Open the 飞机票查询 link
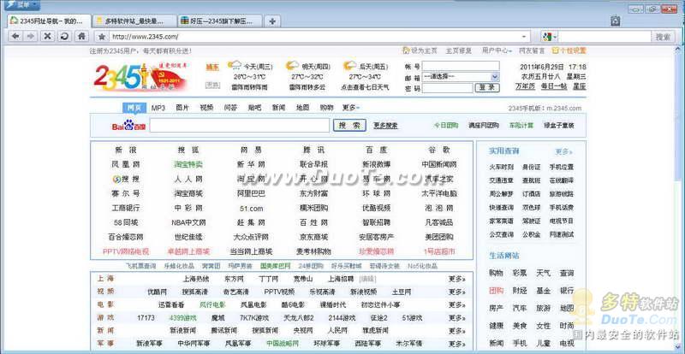The image size is (685, 354). click(x=140, y=266)
